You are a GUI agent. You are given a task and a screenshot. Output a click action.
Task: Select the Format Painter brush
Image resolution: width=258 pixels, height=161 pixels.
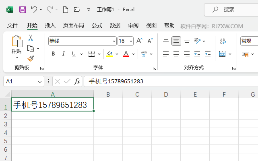(31, 58)
